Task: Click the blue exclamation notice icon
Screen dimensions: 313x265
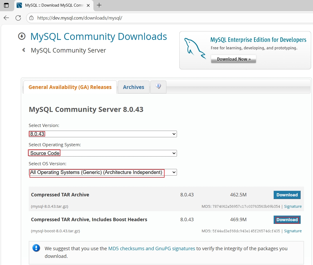Action: [36, 248]
